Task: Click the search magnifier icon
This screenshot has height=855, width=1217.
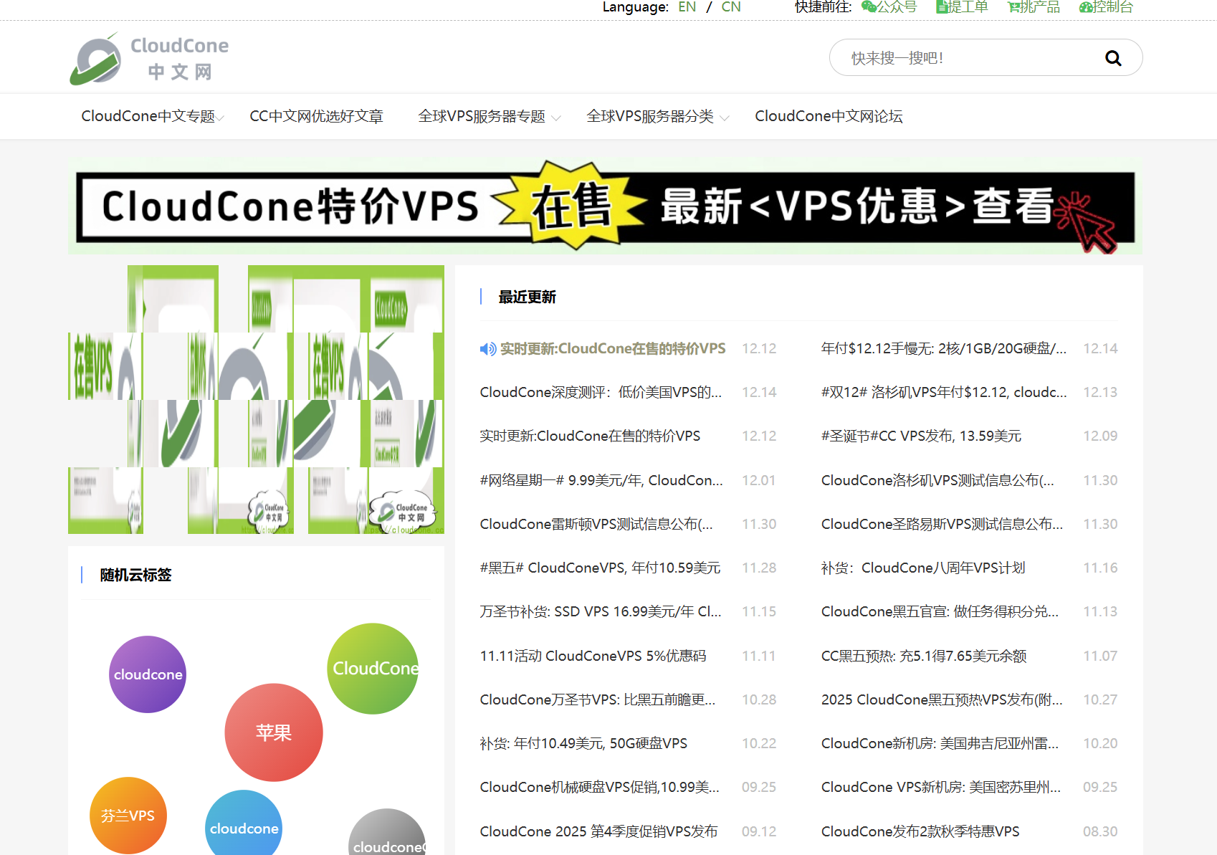Action: [1112, 58]
